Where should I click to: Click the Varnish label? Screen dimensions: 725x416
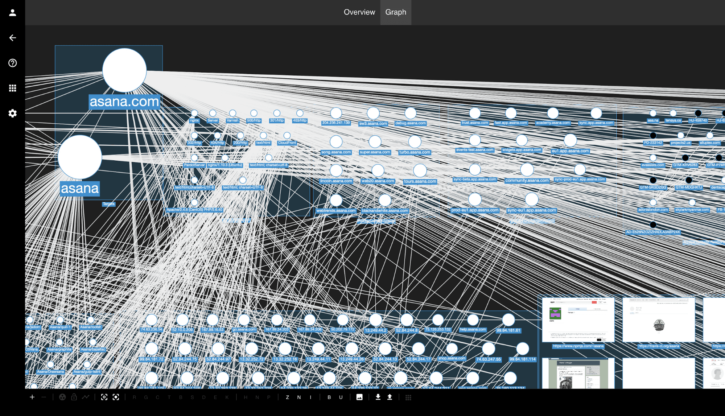(x=232, y=120)
